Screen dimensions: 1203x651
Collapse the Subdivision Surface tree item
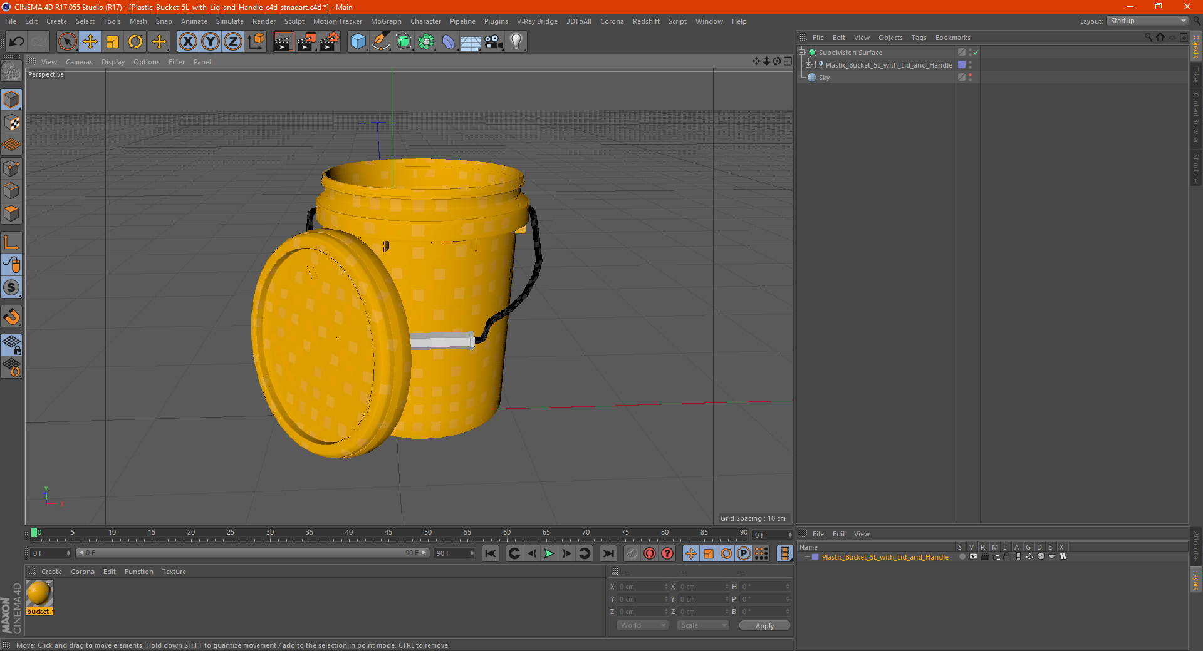pos(802,53)
